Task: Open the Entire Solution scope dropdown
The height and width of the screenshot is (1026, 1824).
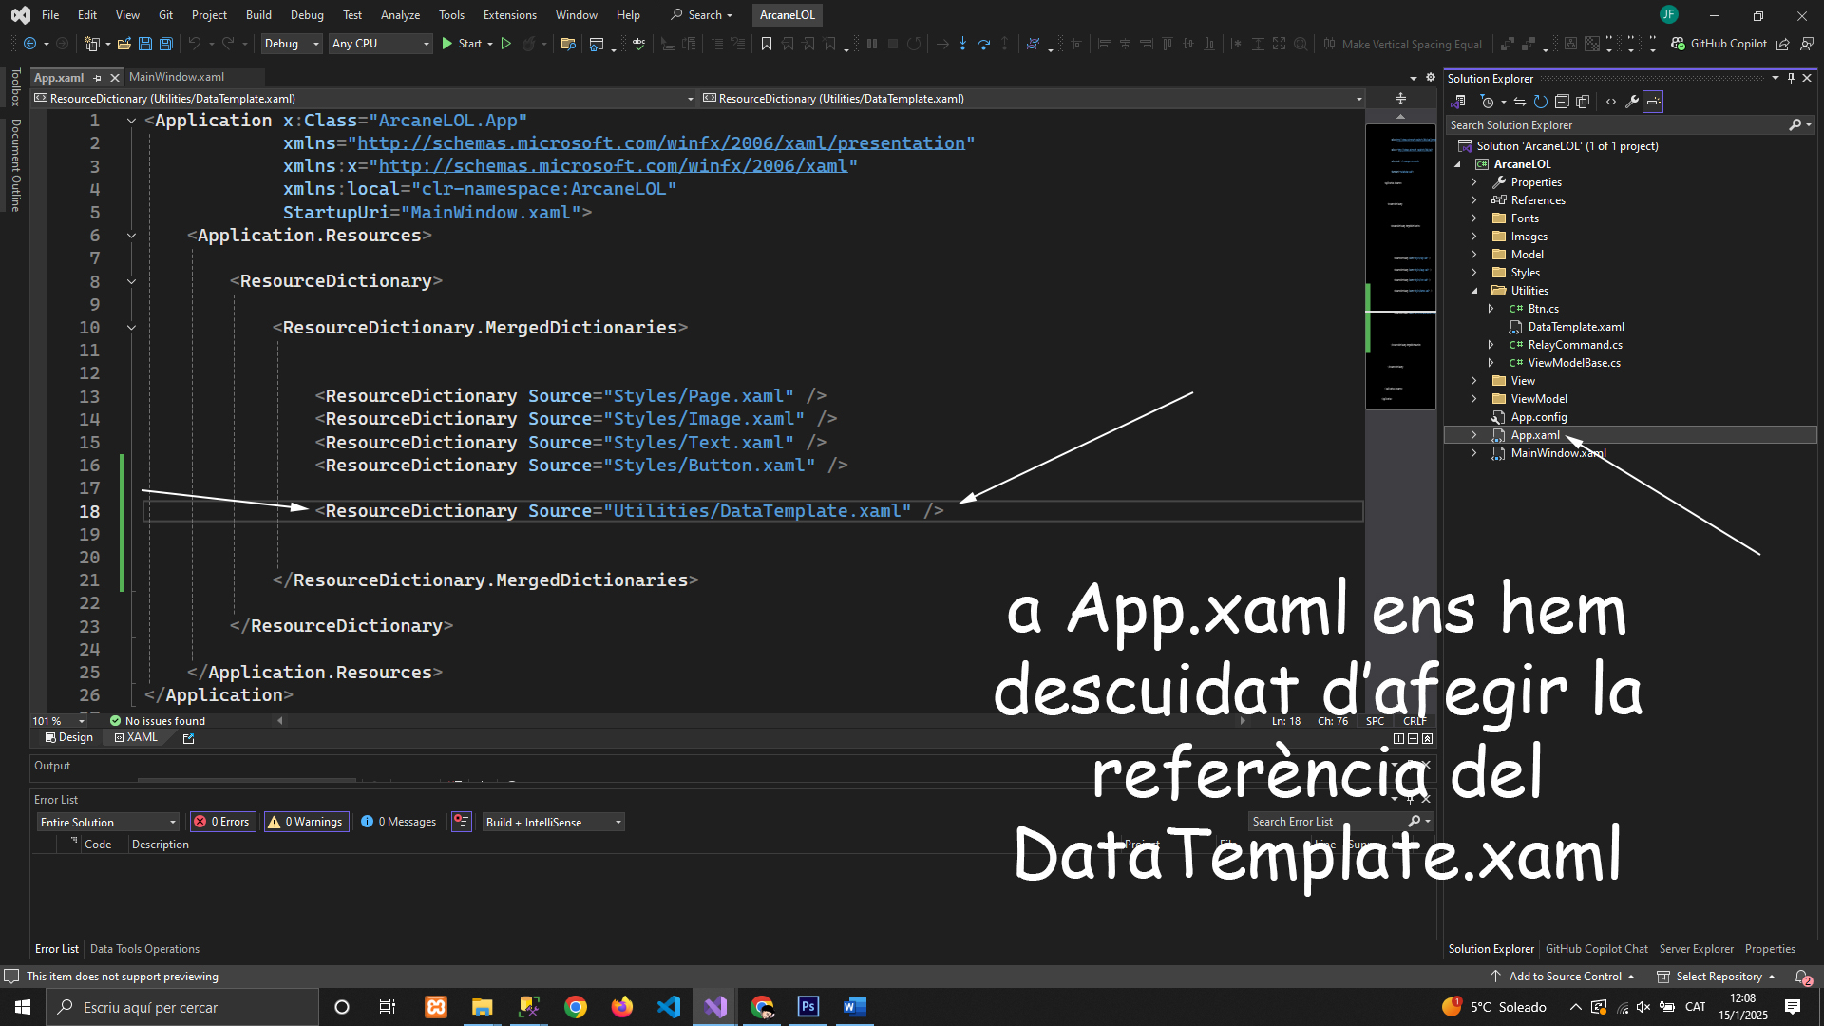Action: pyautogui.click(x=107, y=822)
